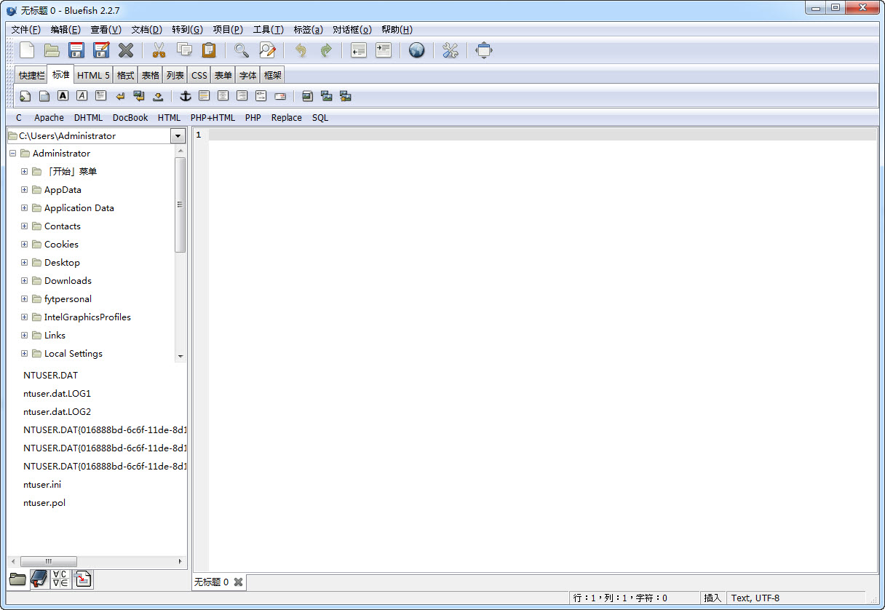This screenshot has width=885, height=610.
Task: Open the 编辑(E) menu
Action: [66, 30]
